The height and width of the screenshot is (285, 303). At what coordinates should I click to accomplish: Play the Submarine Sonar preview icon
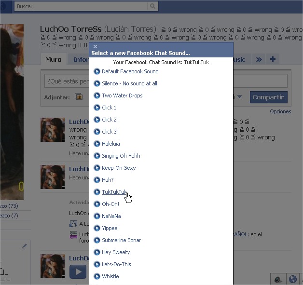pos(97,240)
